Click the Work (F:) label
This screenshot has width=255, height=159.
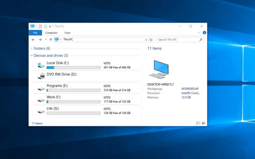click(x=54, y=97)
